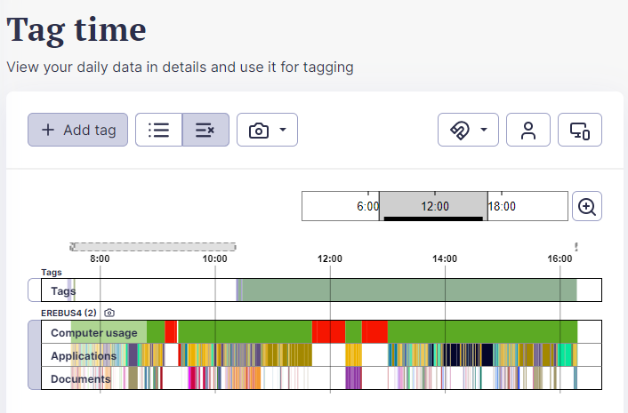Select the green tag block in the Tags row
The height and width of the screenshot is (413, 628).
click(x=409, y=290)
